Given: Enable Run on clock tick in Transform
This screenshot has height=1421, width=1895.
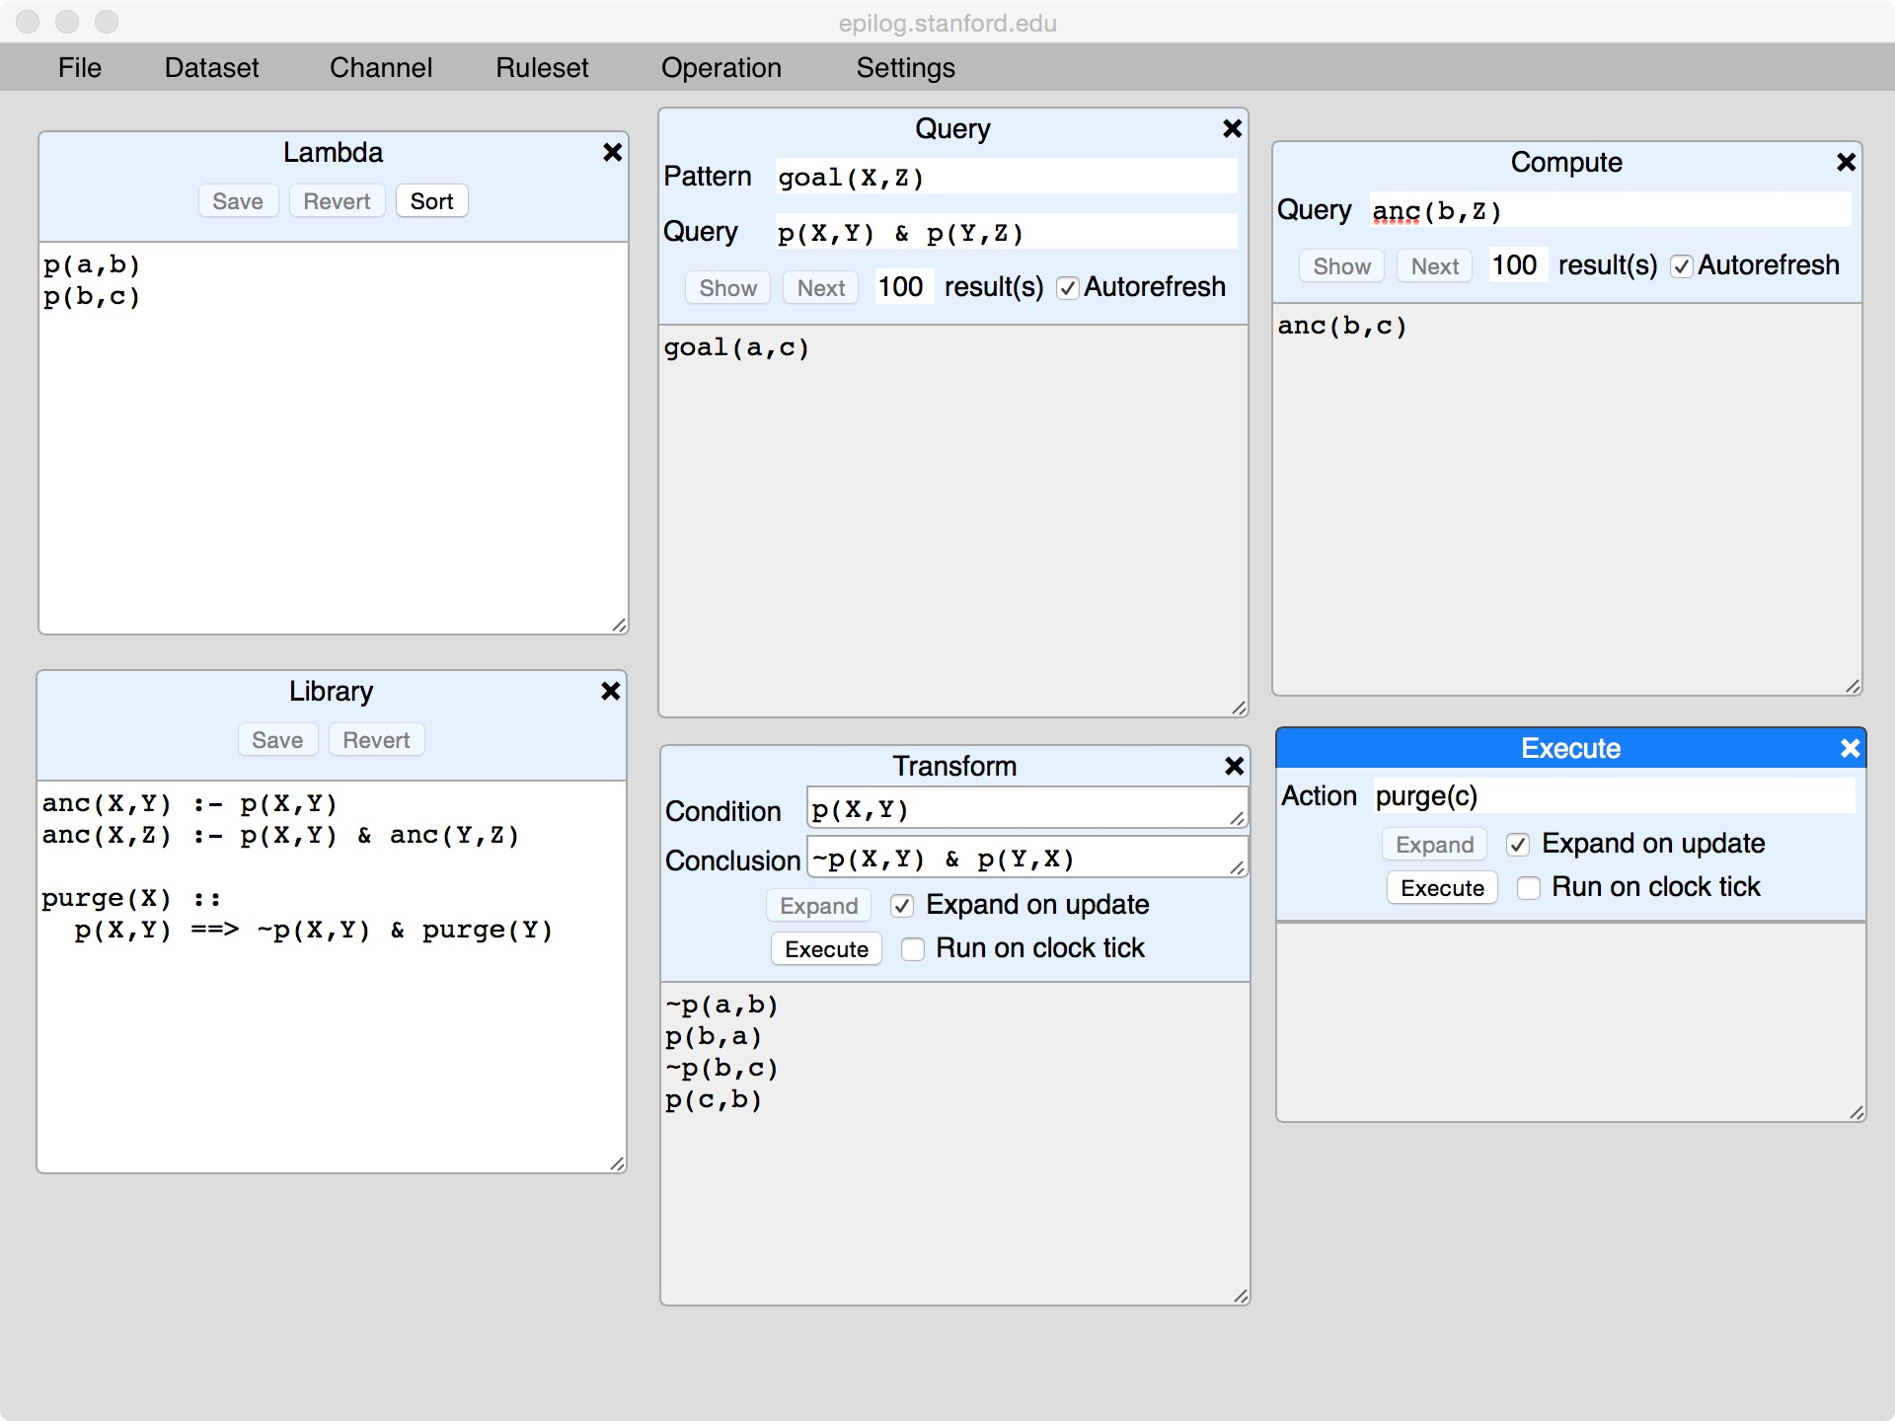Looking at the screenshot, I should [x=913, y=949].
